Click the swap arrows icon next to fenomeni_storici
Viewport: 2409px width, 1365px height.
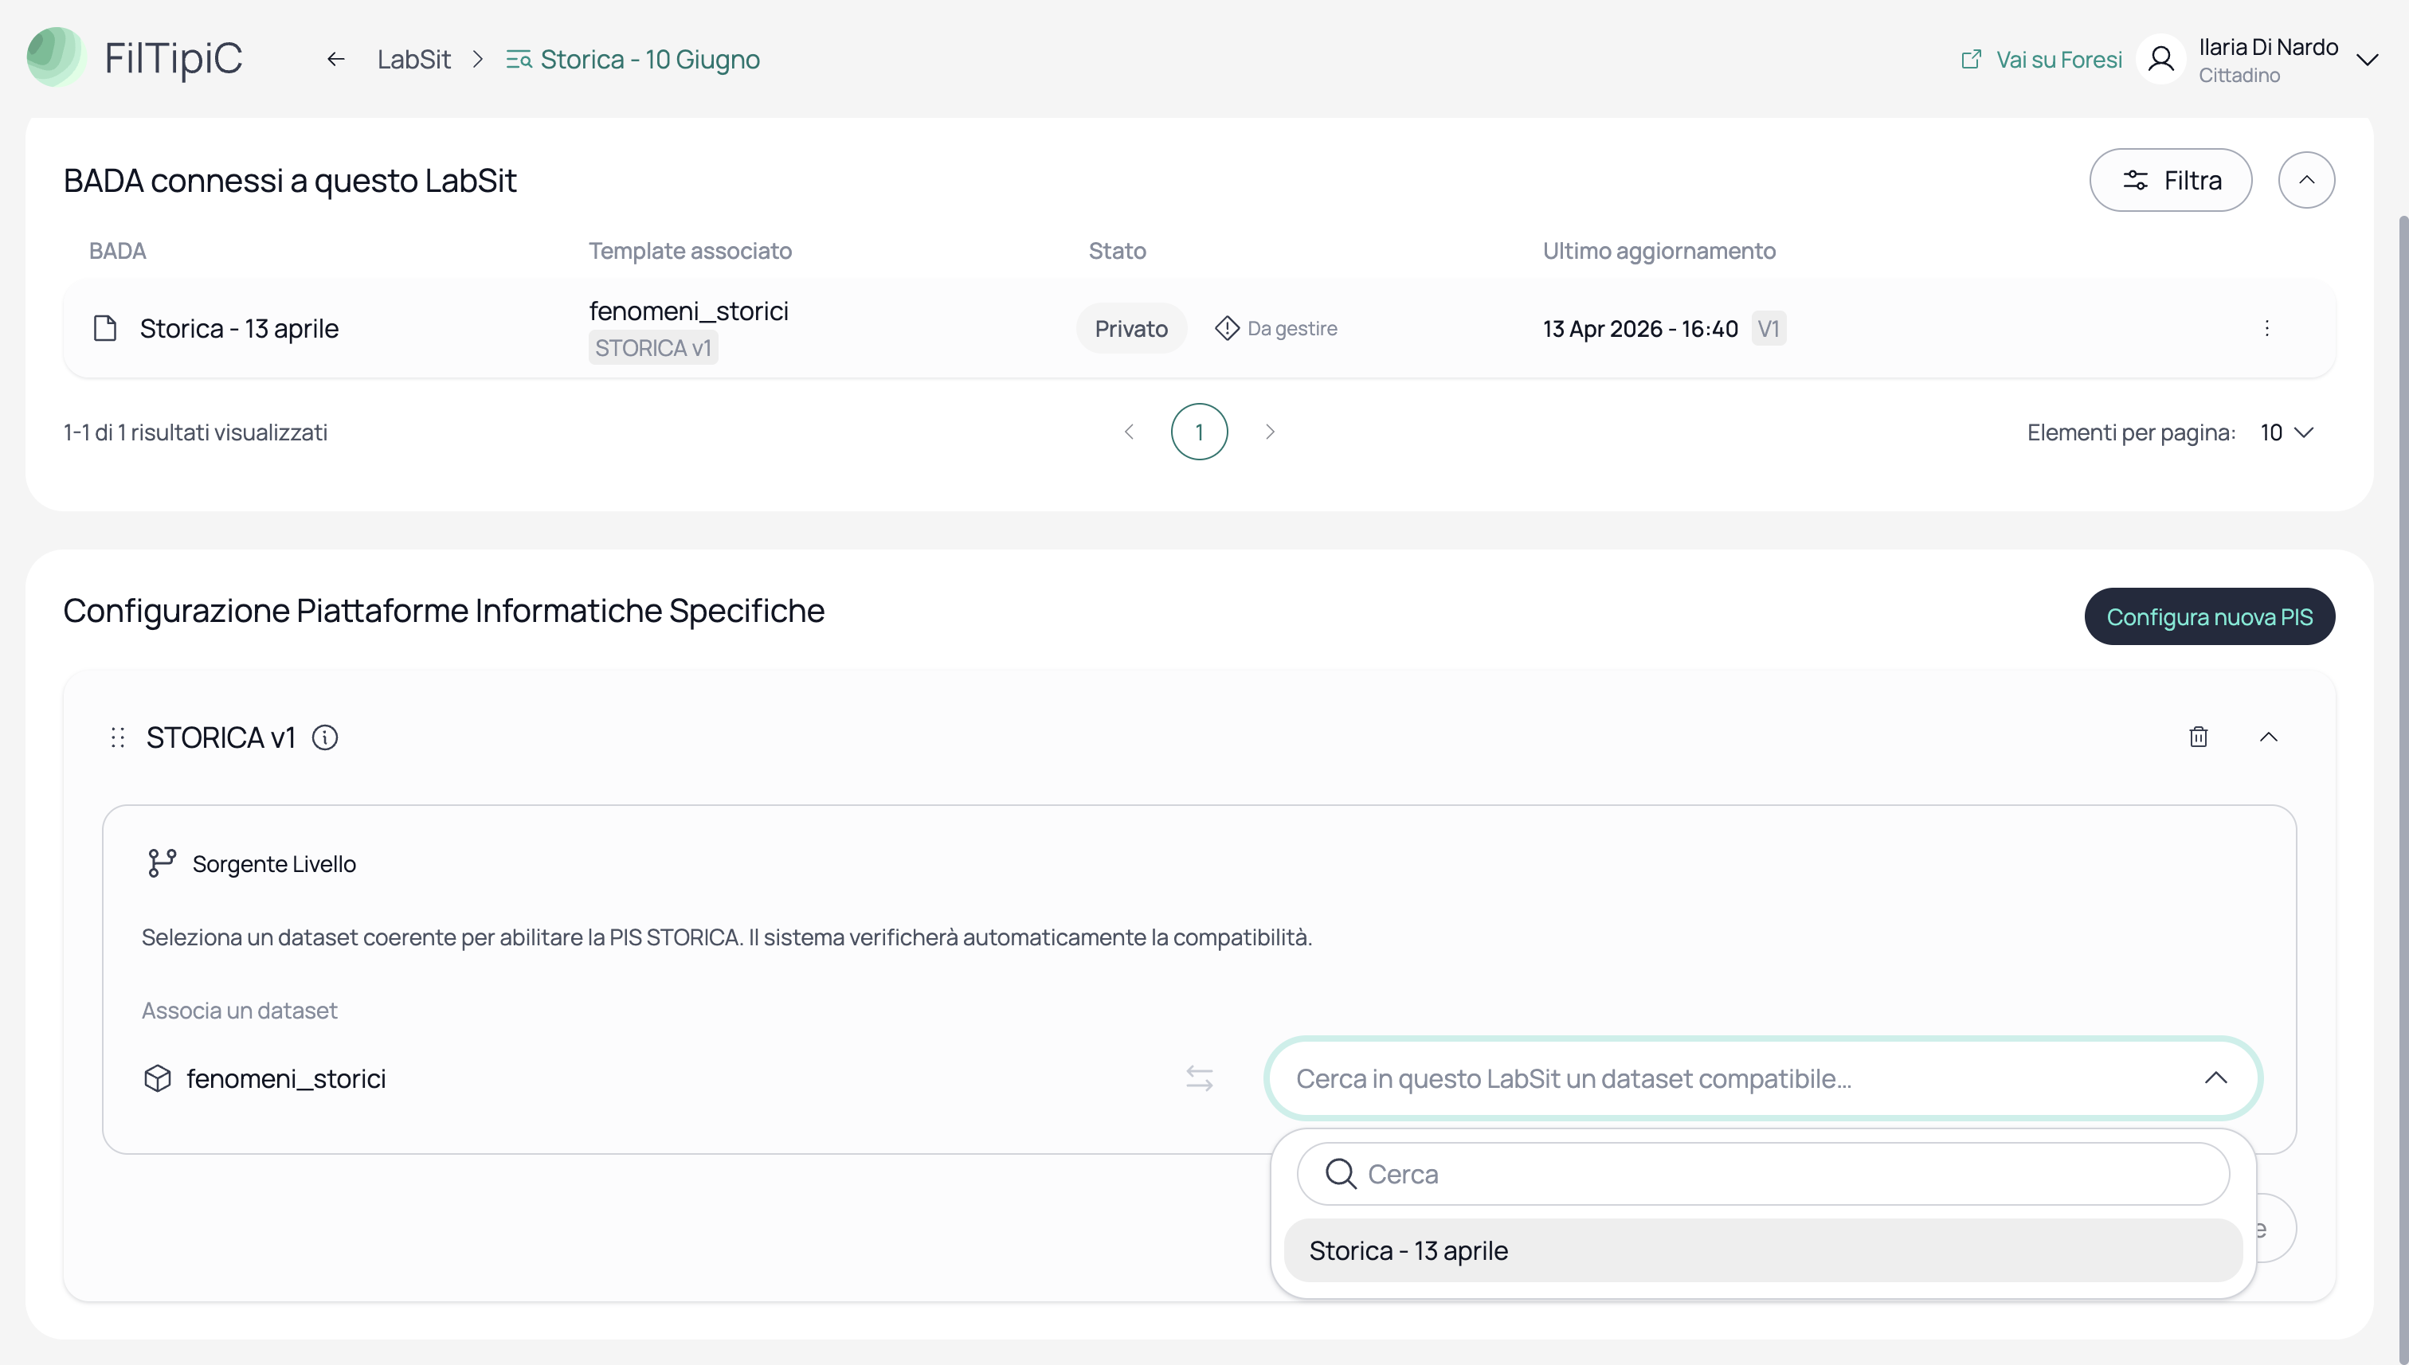(1200, 1078)
